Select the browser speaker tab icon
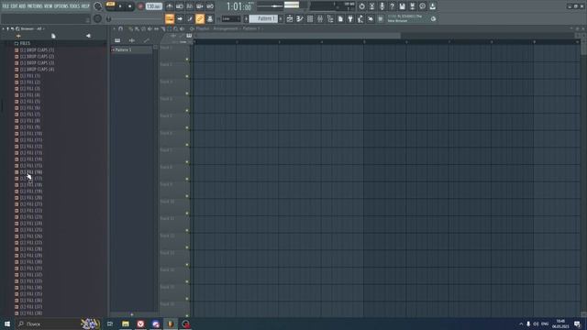This screenshot has width=587, height=330. tap(88, 36)
